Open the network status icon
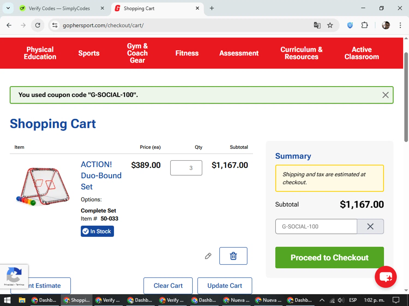The height and width of the screenshot is (306, 409). coord(332,300)
